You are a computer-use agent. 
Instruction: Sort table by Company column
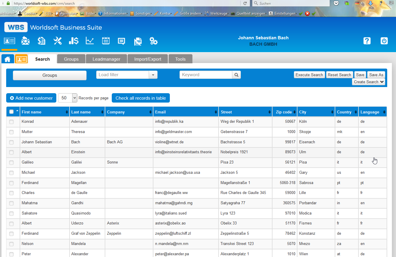pyautogui.click(x=129, y=112)
